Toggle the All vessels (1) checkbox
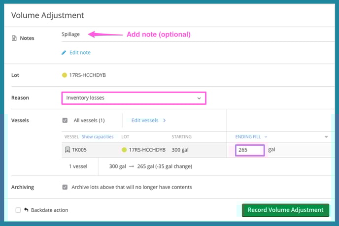 tap(65, 120)
